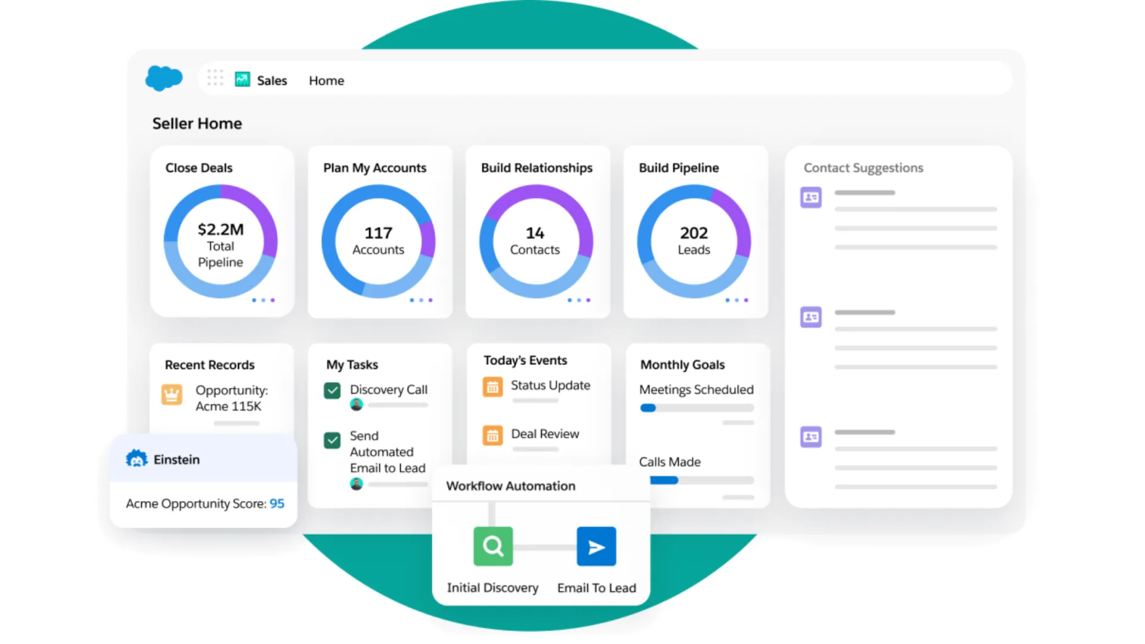Open the Home tab

pos(326,80)
